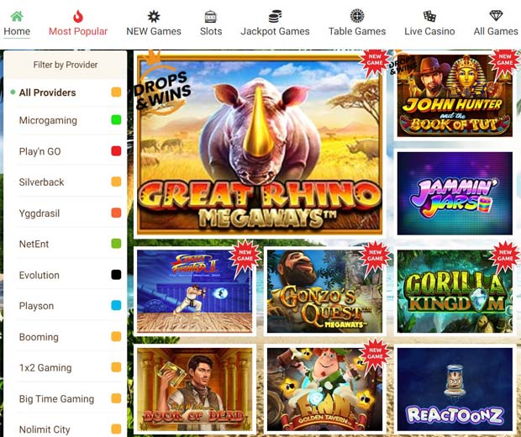Click the Table Games roulette icon
The width and height of the screenshot is (521, 437).
point(357,16)
